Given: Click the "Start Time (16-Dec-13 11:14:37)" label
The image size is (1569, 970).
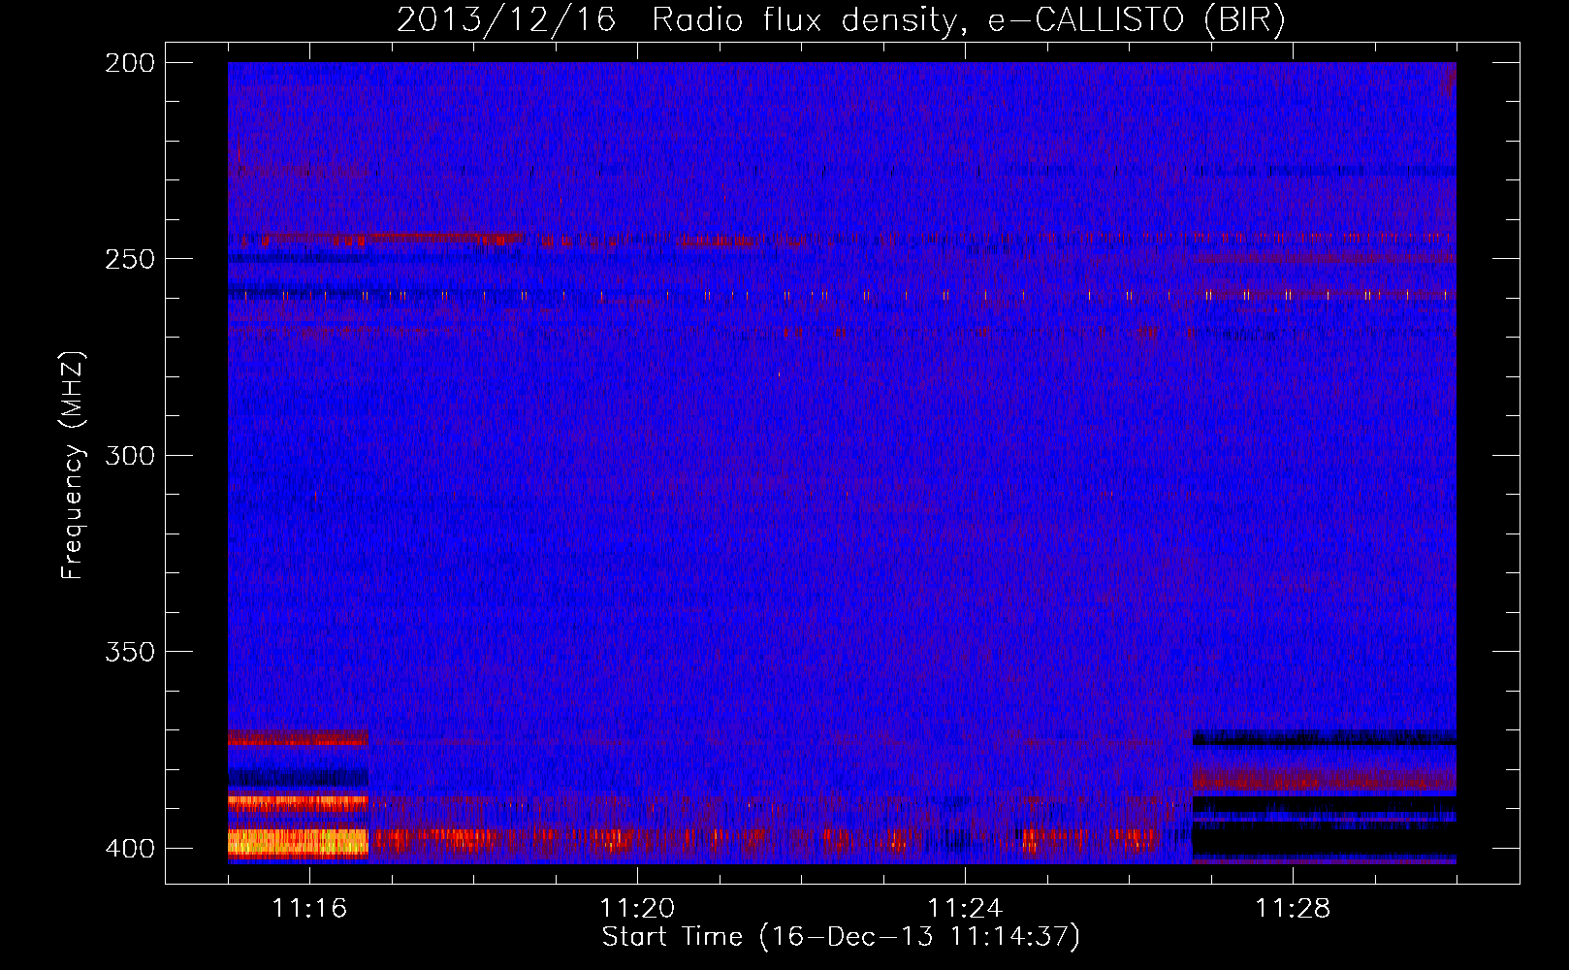Looking at the screenshot, I should tap(841, 937).
